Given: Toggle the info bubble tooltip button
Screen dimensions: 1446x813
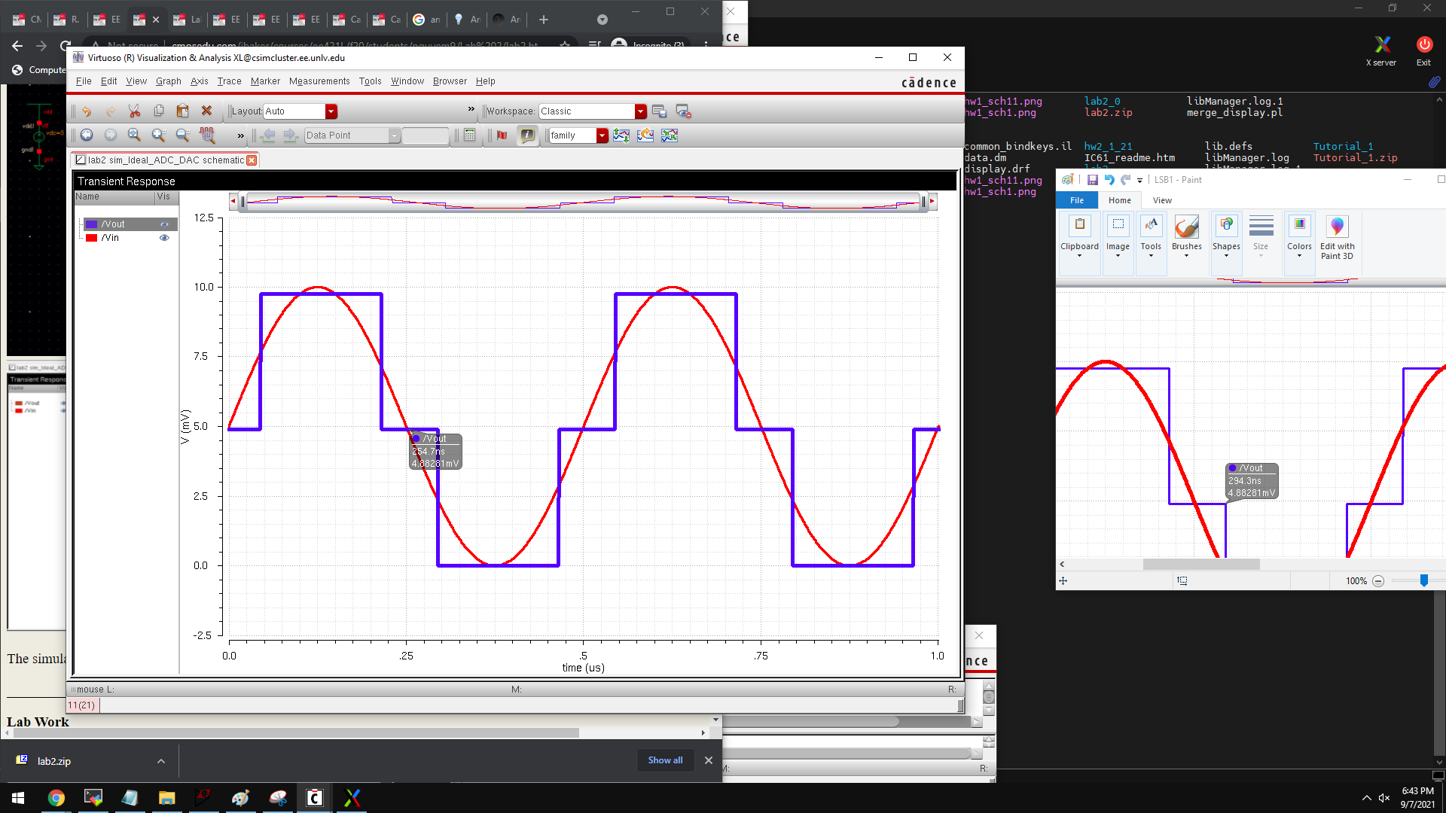Looking at the screenshot, I should coord(527,135).
